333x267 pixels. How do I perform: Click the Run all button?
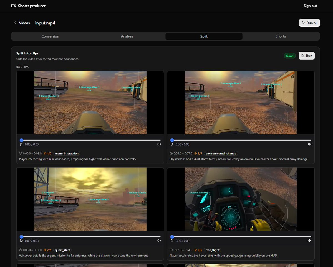coord(309,23)
